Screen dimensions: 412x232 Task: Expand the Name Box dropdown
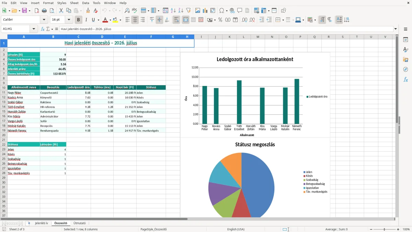click(34, 29)
